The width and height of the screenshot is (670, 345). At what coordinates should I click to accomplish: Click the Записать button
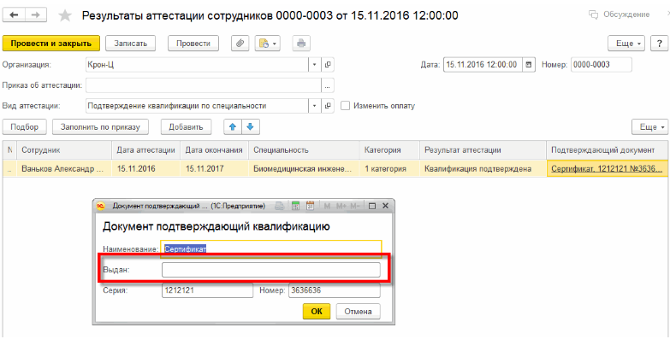point(130,44)
